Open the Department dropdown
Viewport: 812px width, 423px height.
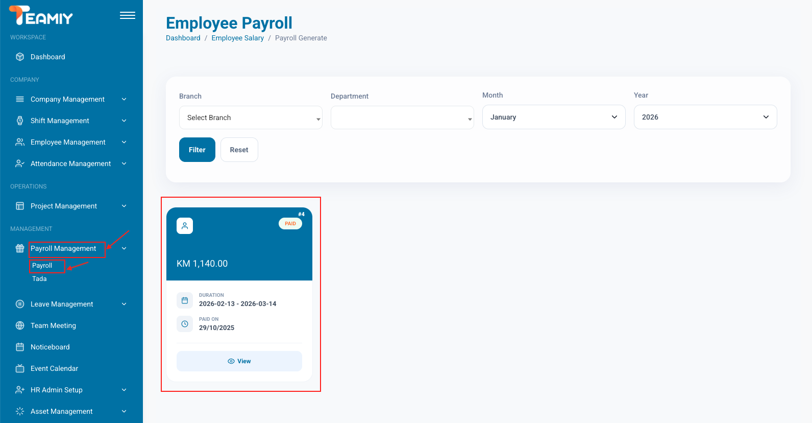point(402,118)
